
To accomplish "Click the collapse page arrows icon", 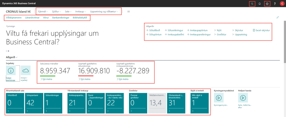I will tap(278, 17).
